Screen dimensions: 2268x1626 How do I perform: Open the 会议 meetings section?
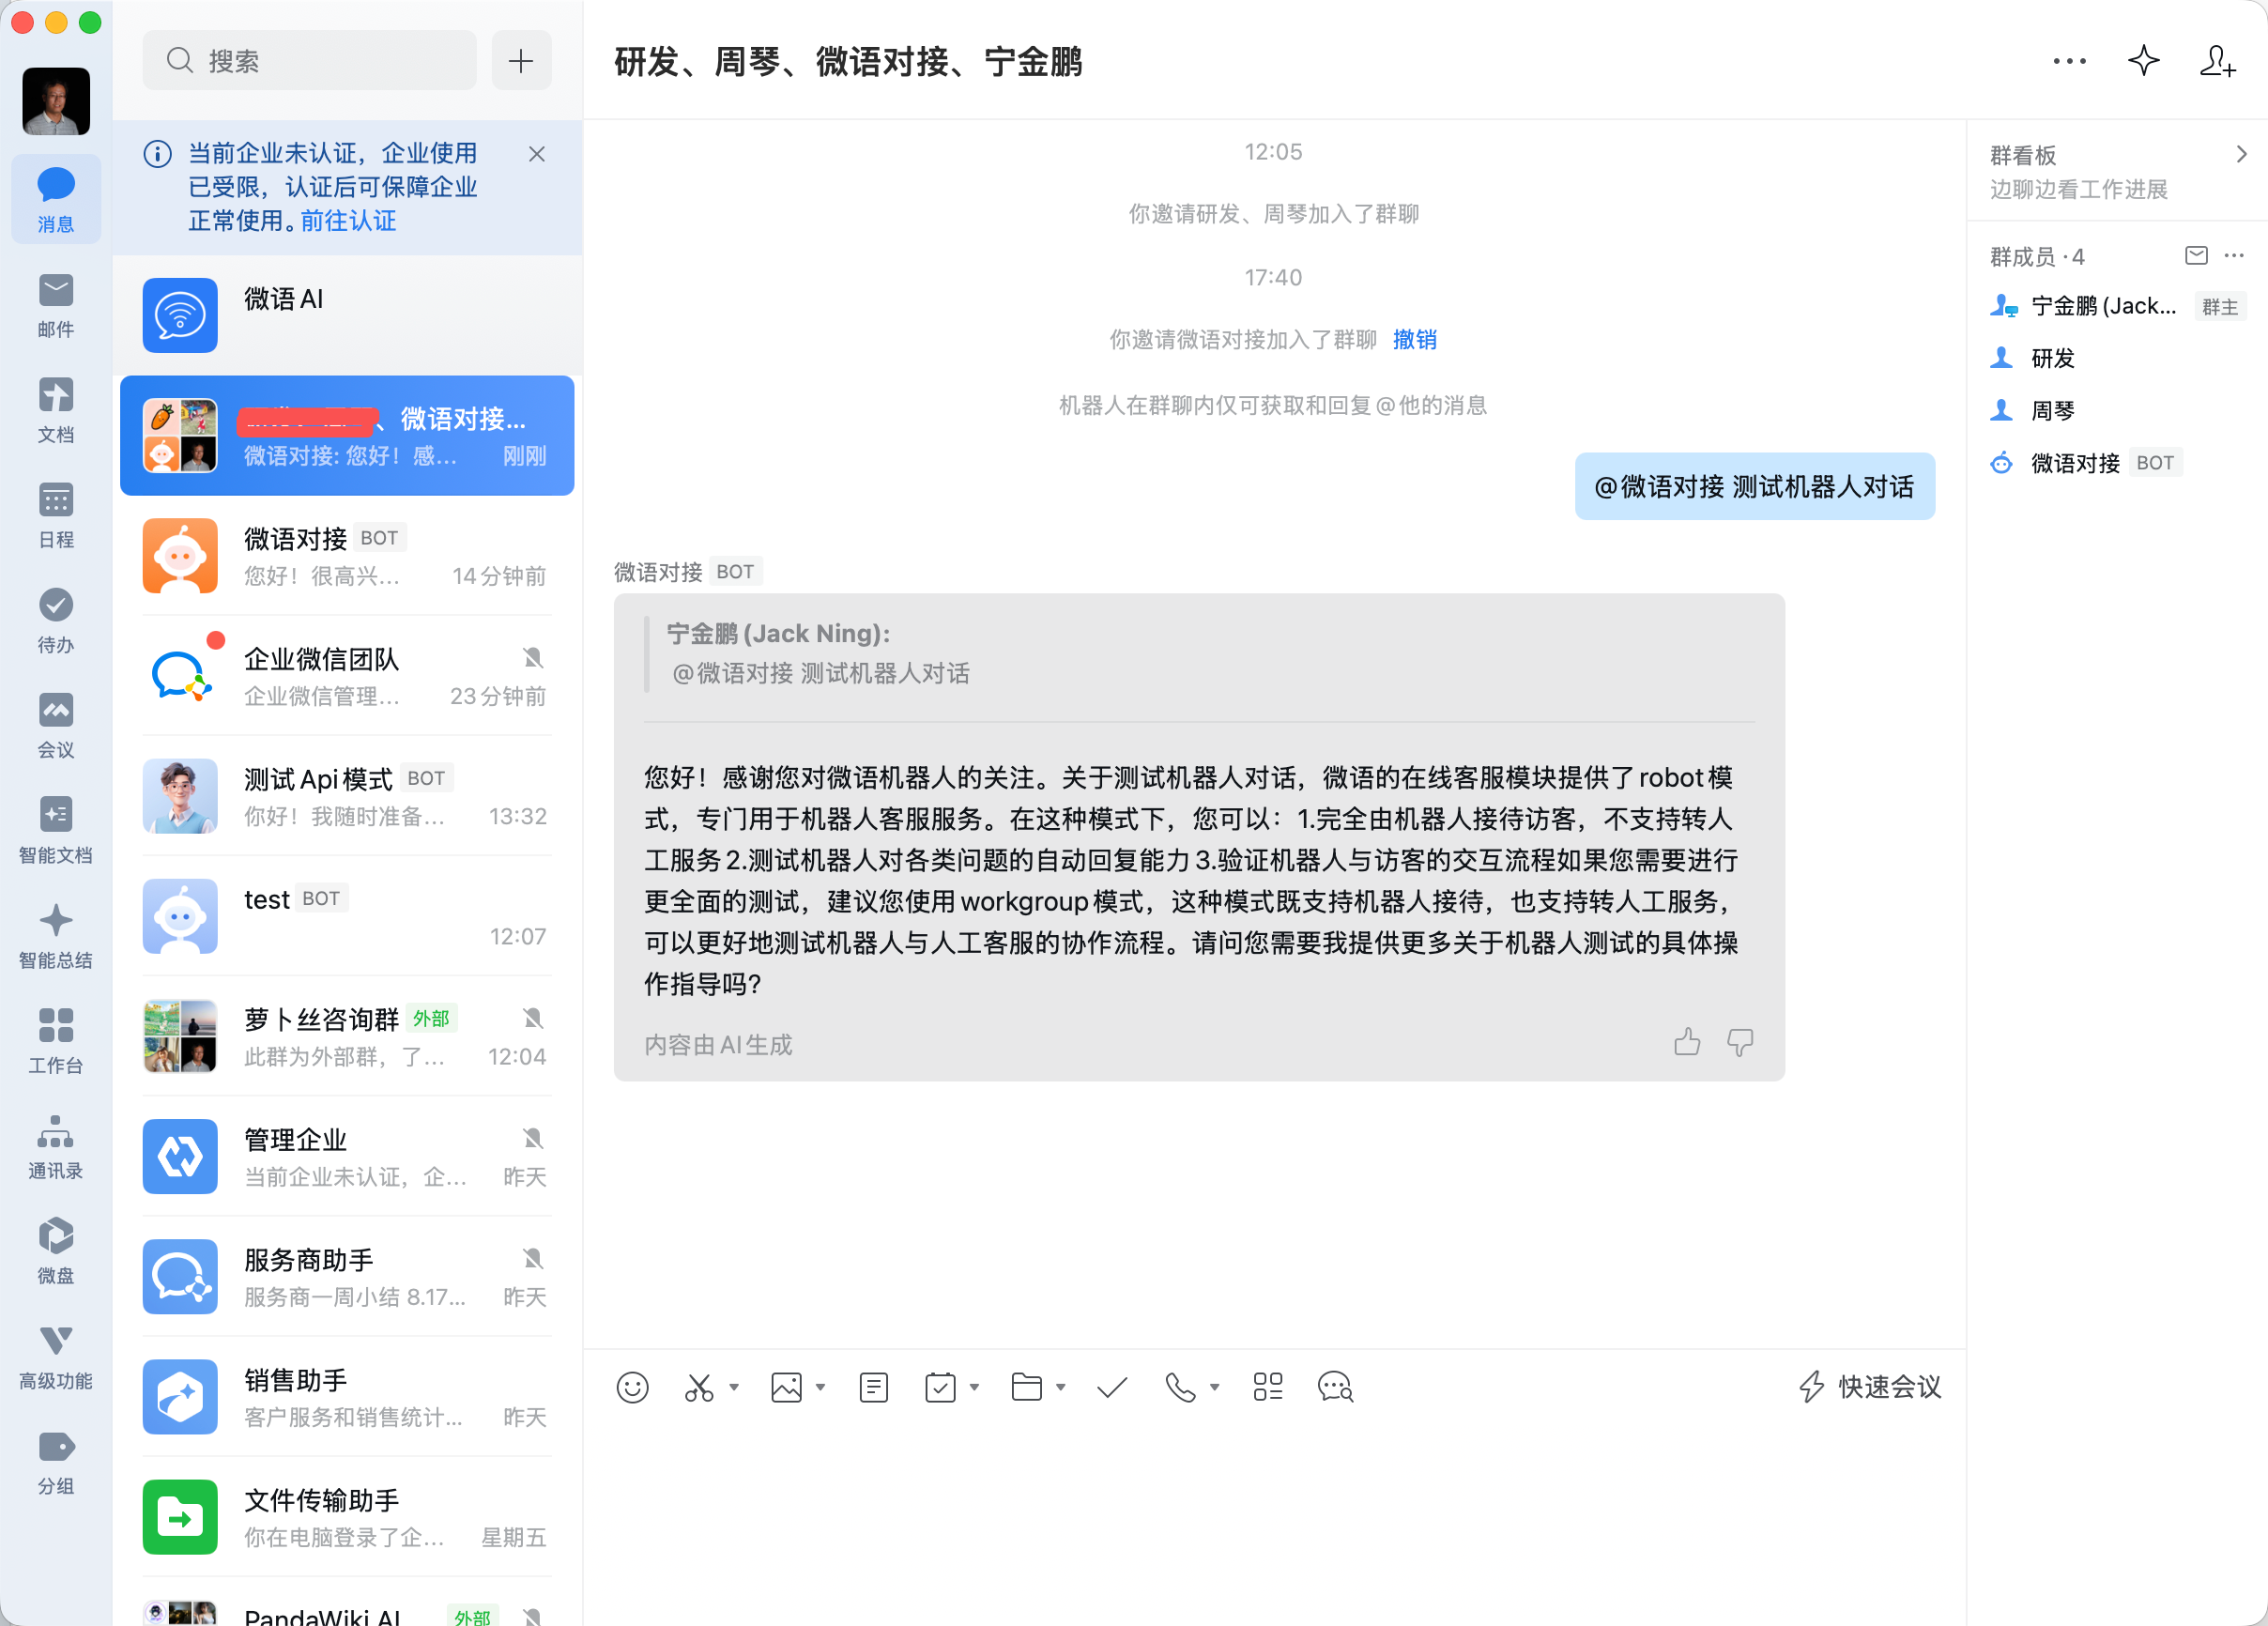(x=56, y=726)
